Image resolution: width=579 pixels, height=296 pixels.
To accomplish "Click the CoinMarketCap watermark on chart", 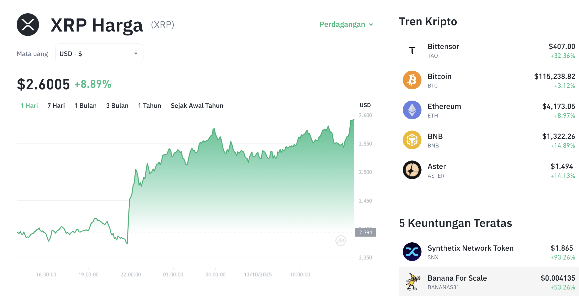I will coord(341,240).
